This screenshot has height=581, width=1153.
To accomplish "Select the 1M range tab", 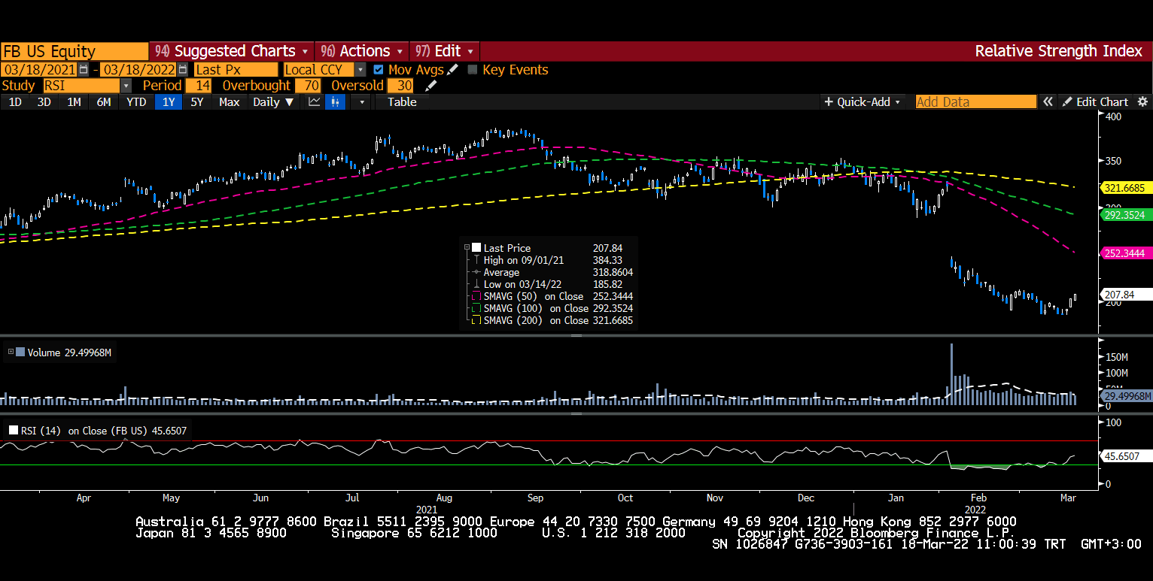I will click(74, 102).
